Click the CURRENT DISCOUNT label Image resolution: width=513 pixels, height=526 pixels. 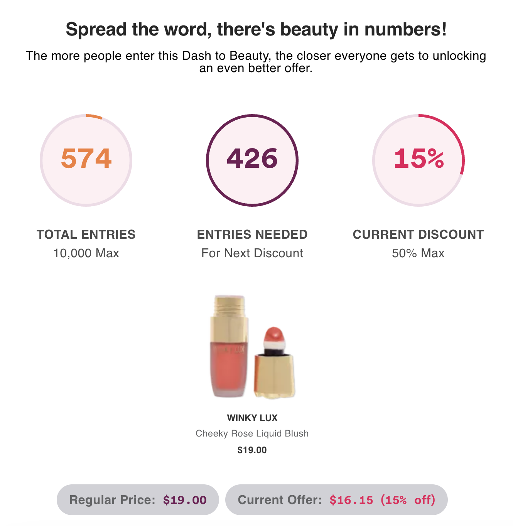(418, 234)
